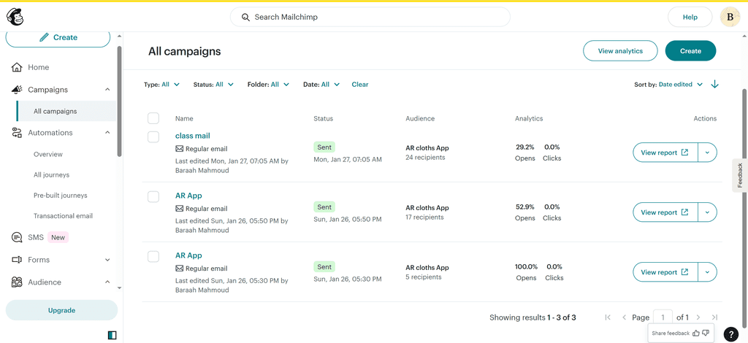
Task: Open the Folder filter dropdown
Action: [268, 85]
